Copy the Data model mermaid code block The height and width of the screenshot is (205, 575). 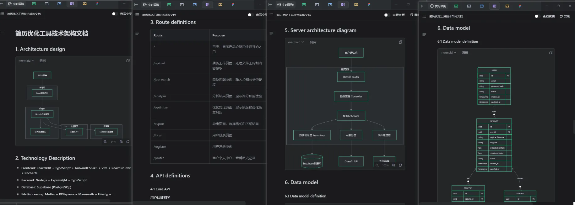[551, 53]
